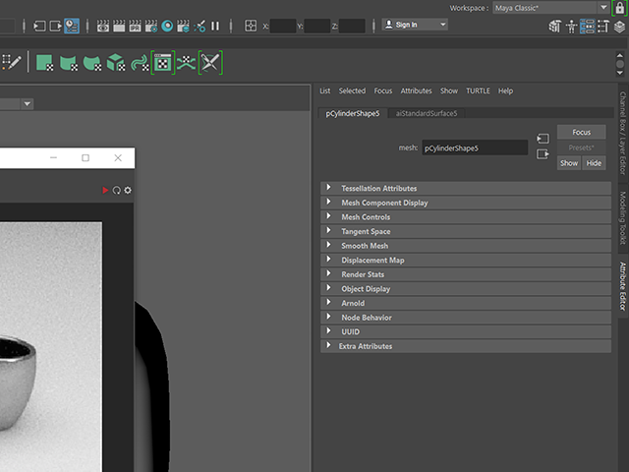Toggle the construction history icon
The height and width of the screenshot is (472, 629).
point(72,27)
